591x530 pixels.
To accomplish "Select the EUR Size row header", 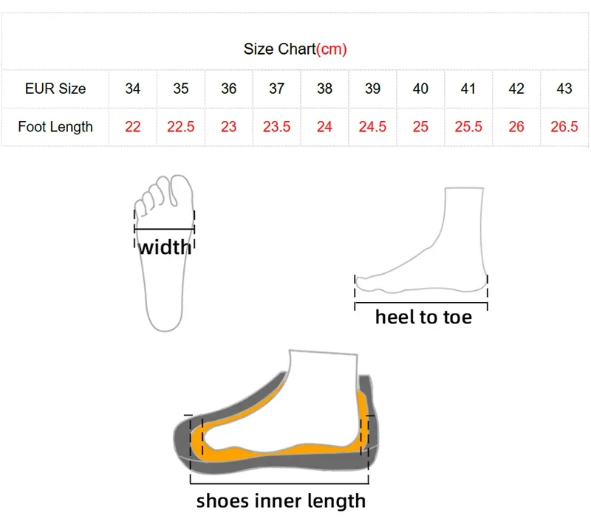I will click(x=55, y=89).
